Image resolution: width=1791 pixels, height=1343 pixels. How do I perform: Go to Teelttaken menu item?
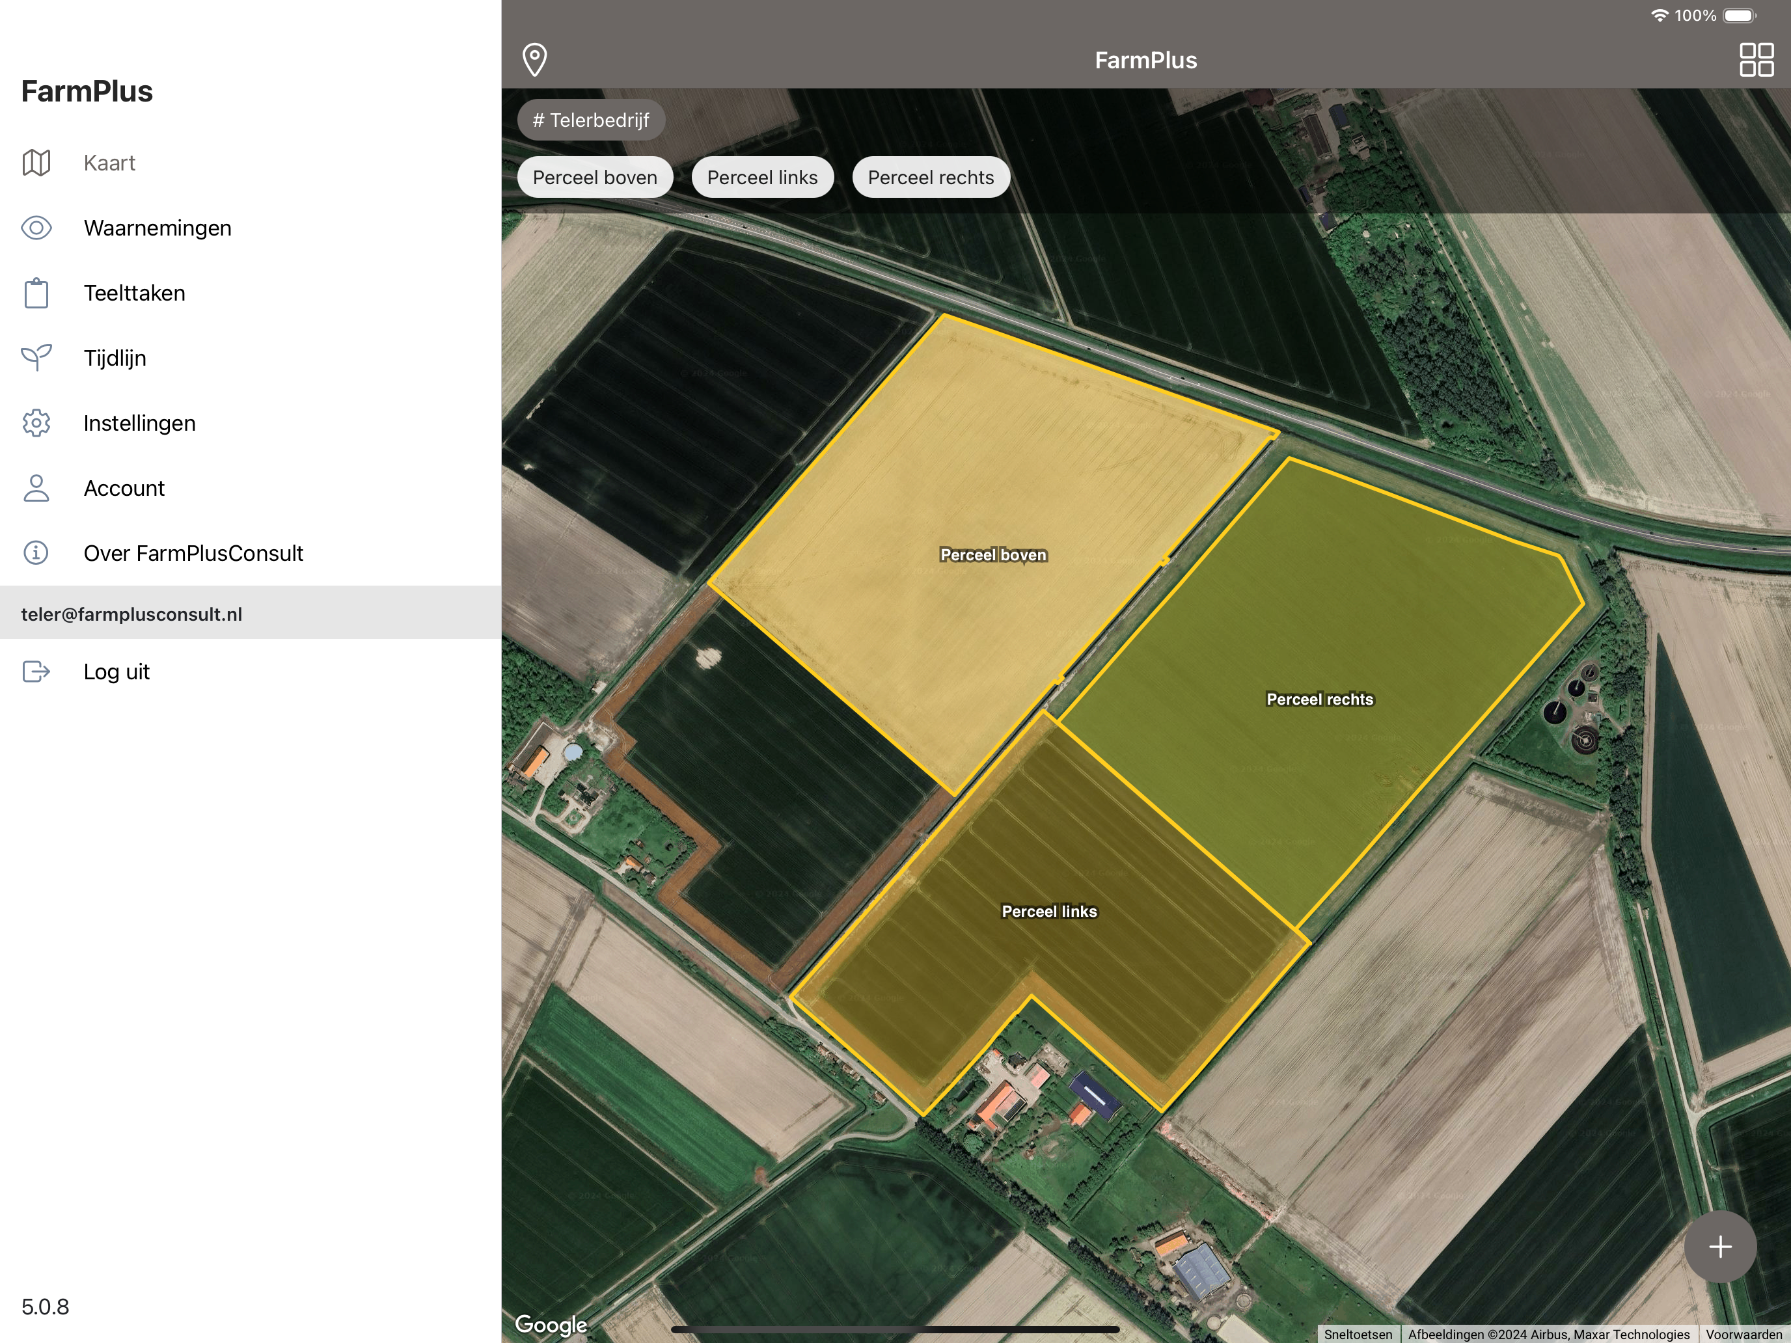pyautogui.click(x=250, y=293)
